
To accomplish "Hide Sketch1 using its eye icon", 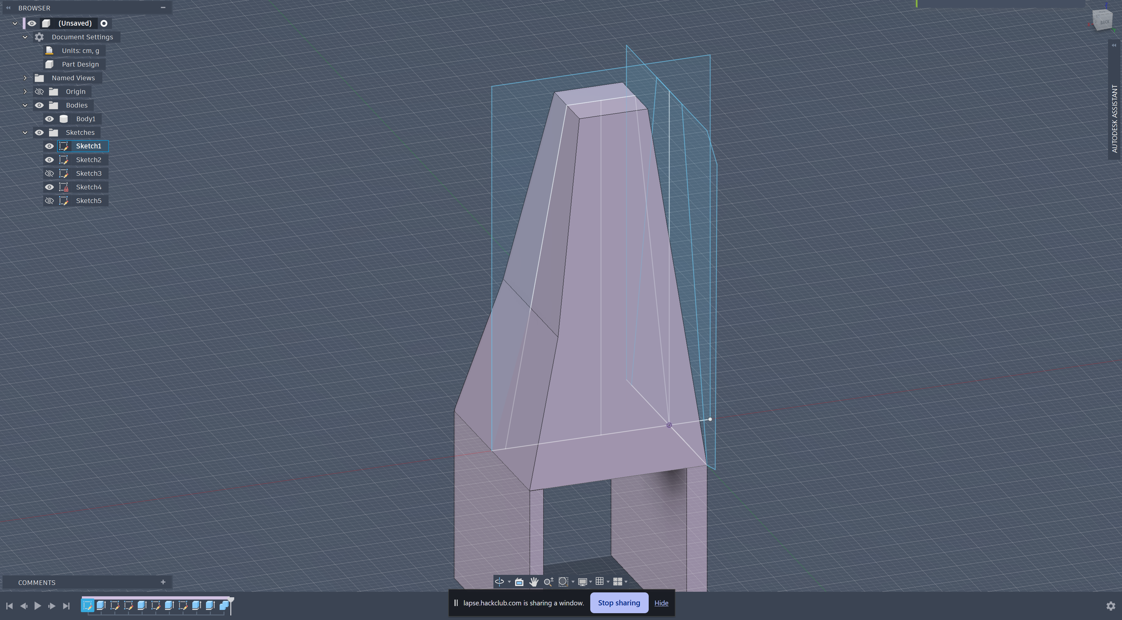I will [49, 146].
